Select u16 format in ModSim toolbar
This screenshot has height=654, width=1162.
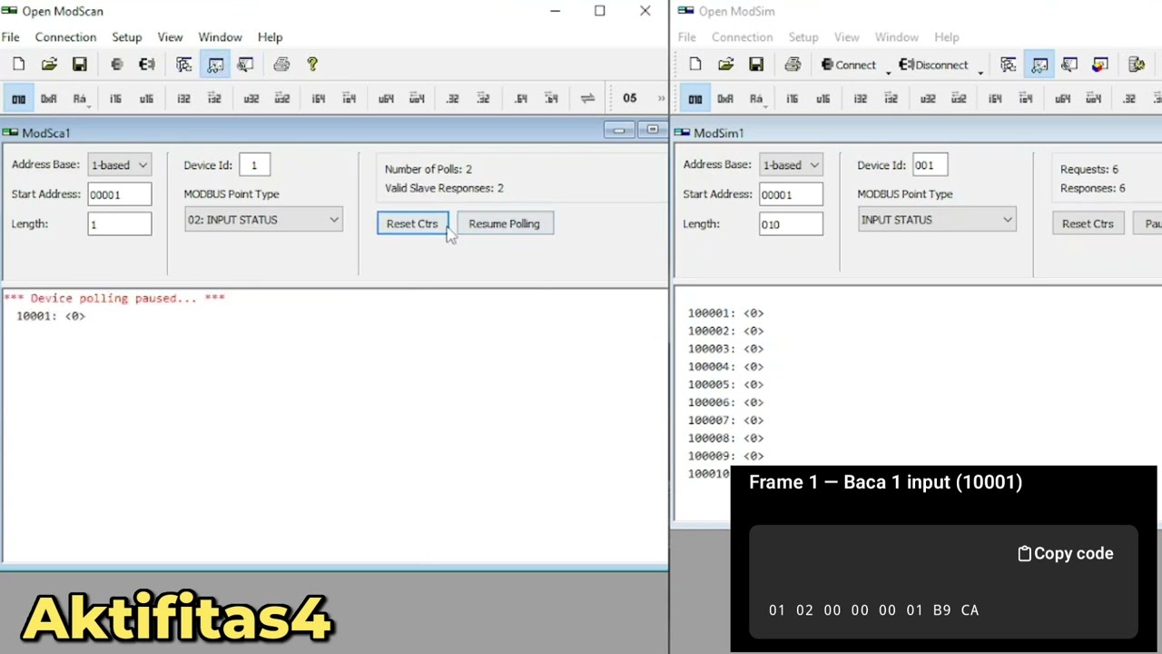[822, 98]
